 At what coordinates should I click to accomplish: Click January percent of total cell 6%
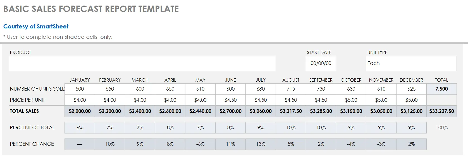[x=80, y=128]
